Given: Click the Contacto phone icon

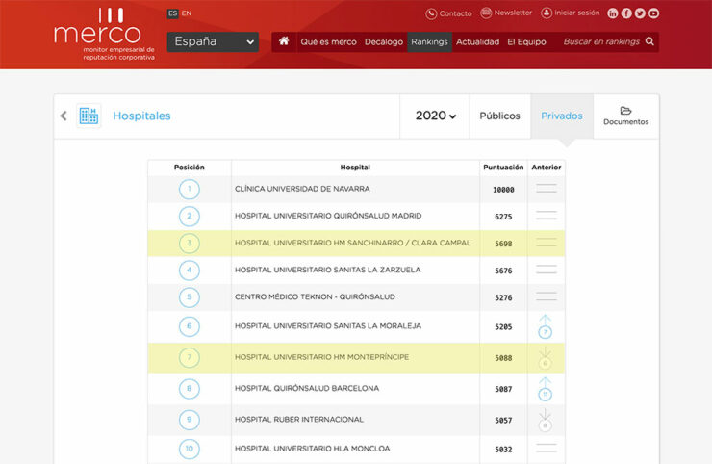Looking at the screenshot, I should (431, 13).
